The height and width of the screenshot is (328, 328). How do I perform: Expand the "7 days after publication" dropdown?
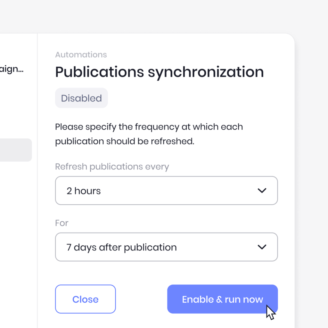tap(166, 247)
